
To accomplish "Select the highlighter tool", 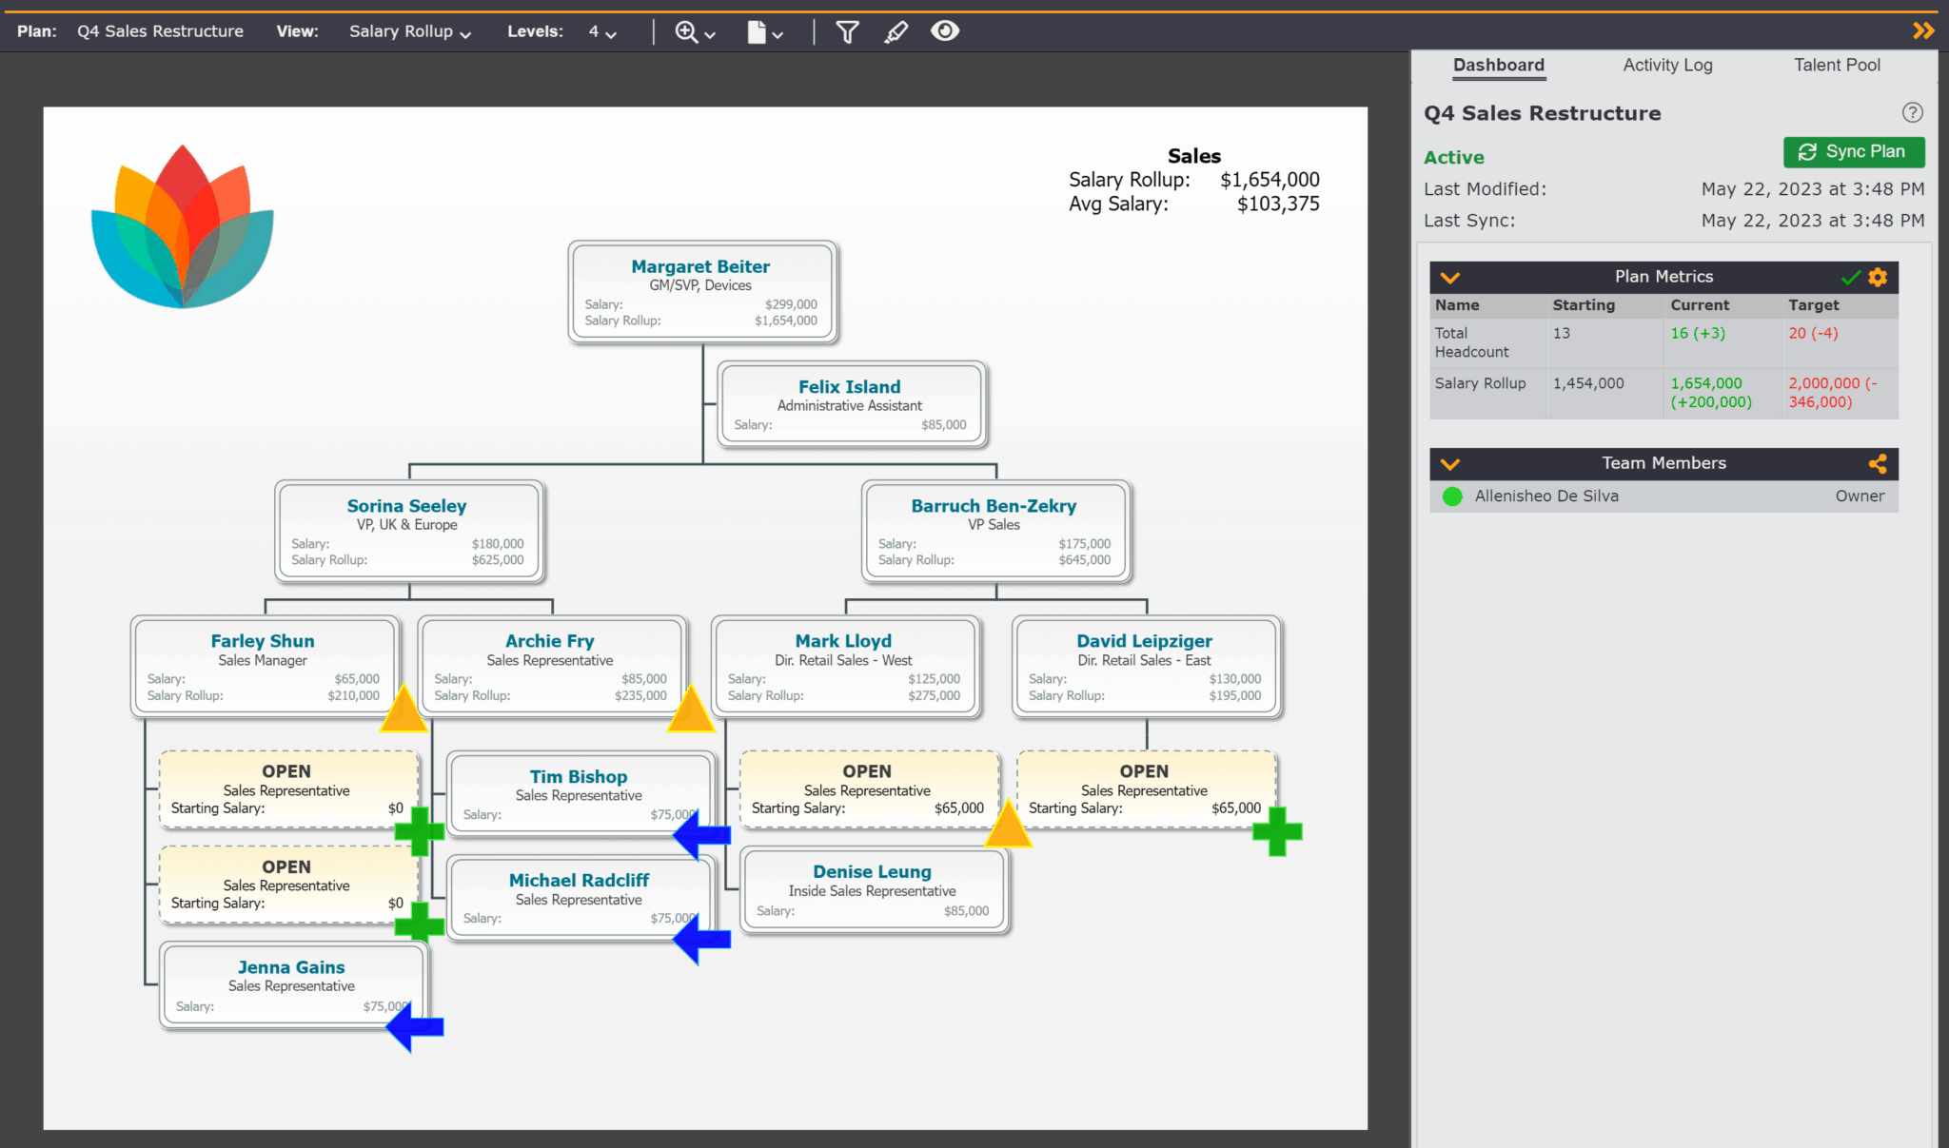I will pos(896,30).
